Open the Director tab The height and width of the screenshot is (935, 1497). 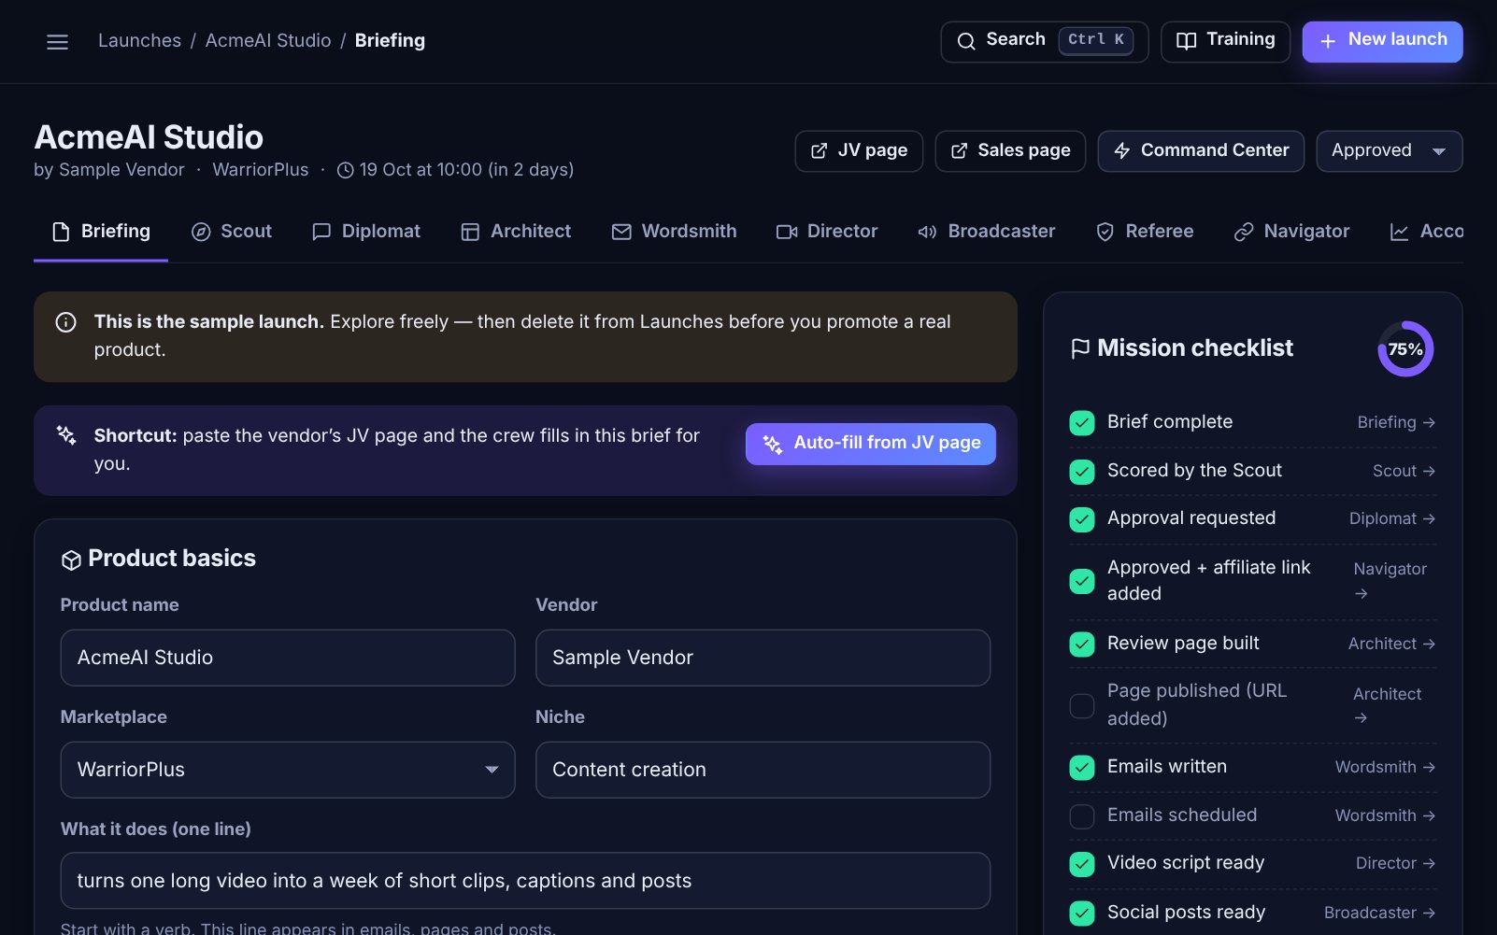click(827, 232)
